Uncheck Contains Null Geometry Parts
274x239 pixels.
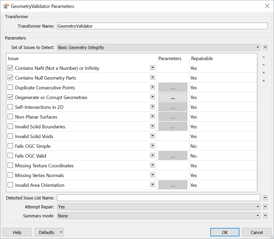10,78
